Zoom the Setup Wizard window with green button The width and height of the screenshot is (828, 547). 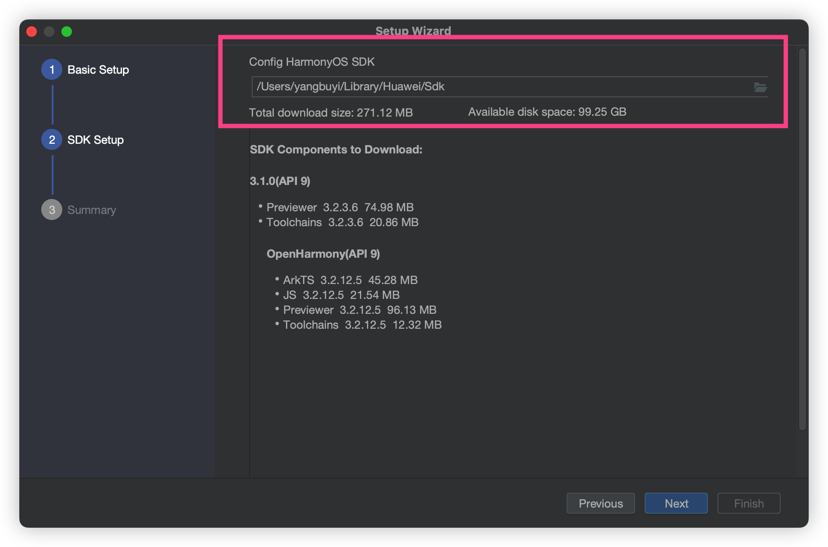click(x=67, y=32)
